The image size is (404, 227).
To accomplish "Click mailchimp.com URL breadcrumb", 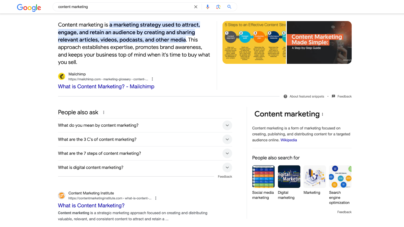I will (108, 79).
